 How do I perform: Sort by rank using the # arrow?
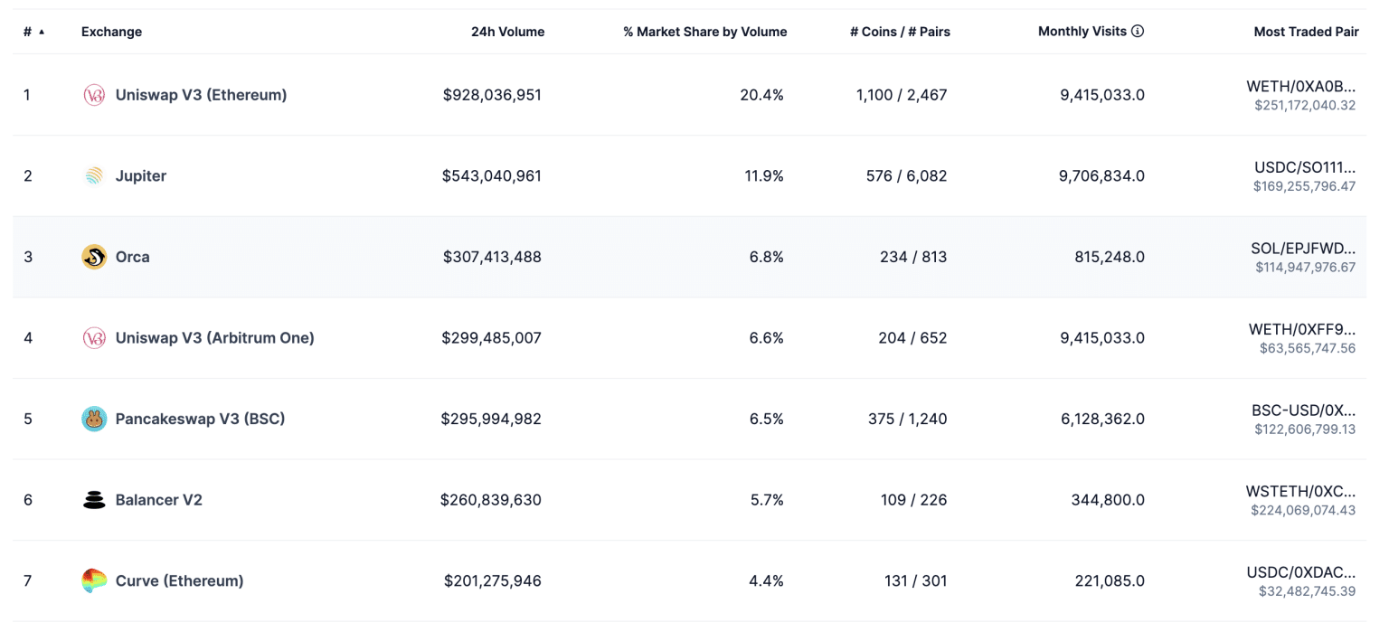pyautogui.click(x=41, y=32)
